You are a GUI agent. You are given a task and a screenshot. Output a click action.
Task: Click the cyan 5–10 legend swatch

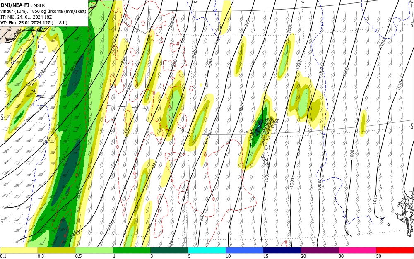point(207,251)
